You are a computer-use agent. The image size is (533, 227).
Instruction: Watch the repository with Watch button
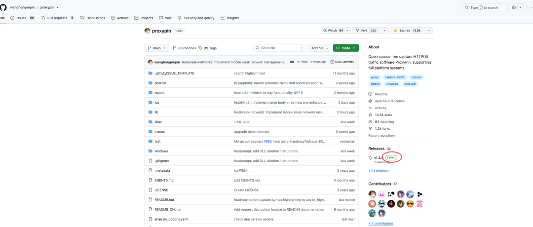pos(333,31)
